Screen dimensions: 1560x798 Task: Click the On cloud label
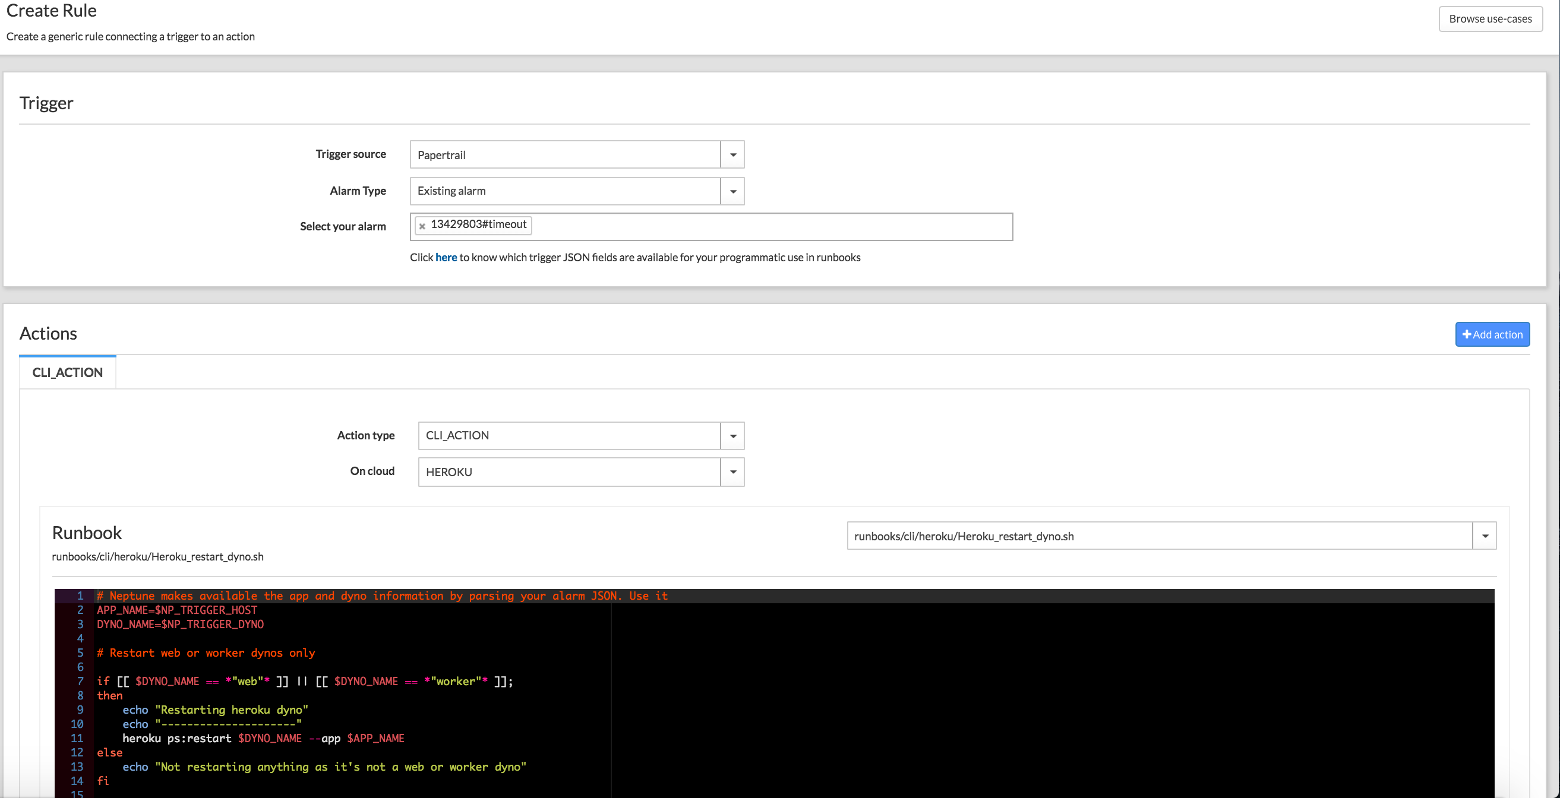point(372,471)
